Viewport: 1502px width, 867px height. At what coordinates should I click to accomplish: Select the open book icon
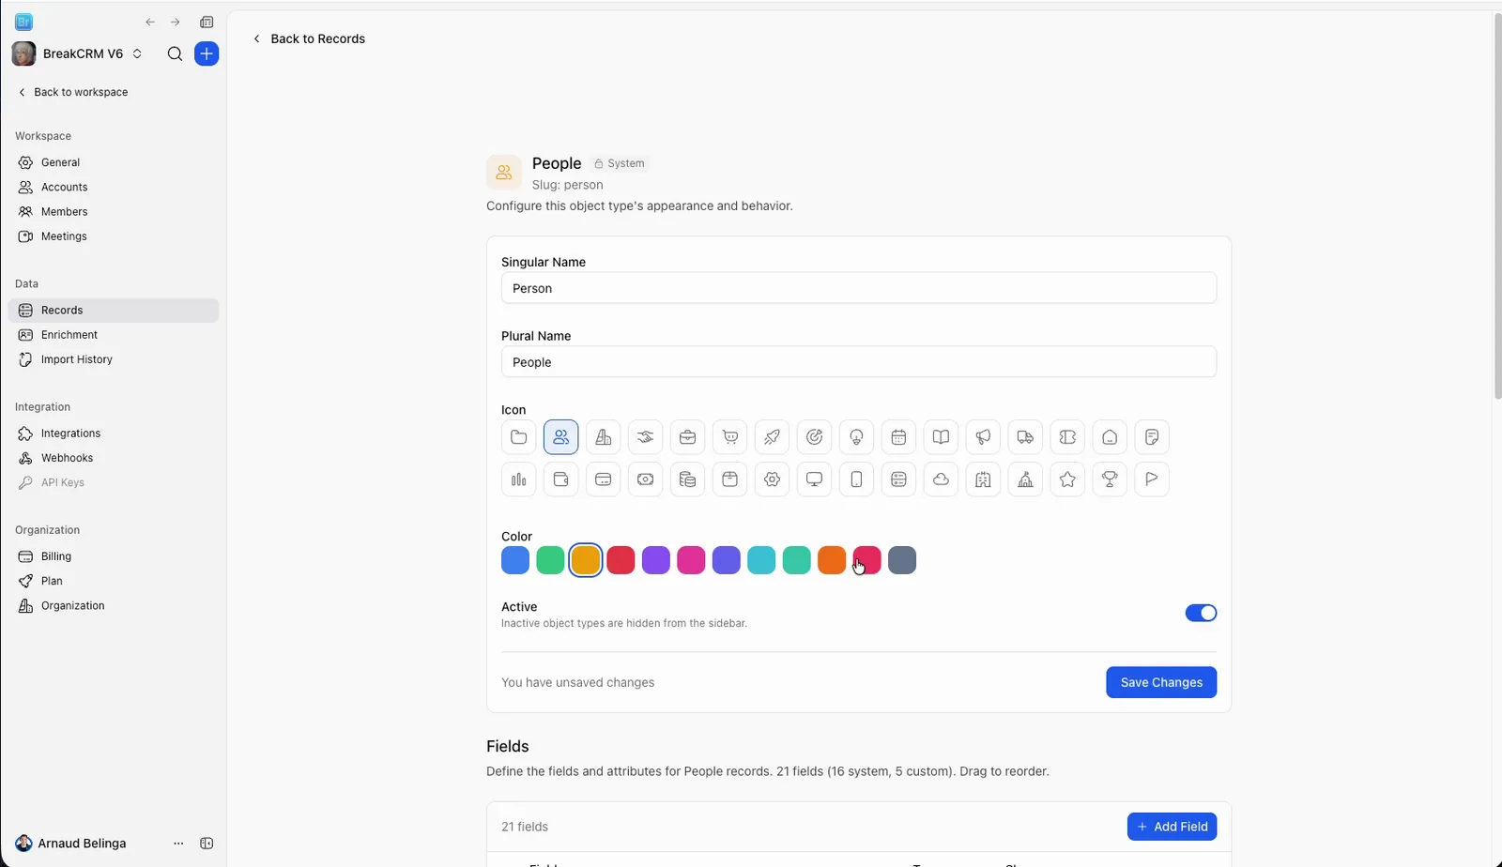click(x=941, y=437)
